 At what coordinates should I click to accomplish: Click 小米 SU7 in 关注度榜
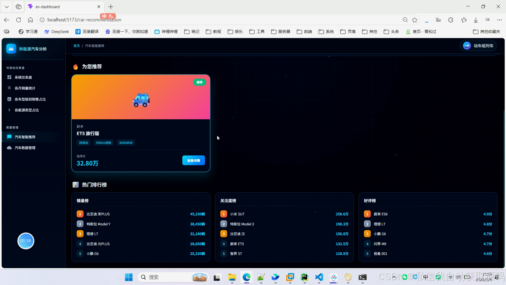coord(284,214)
